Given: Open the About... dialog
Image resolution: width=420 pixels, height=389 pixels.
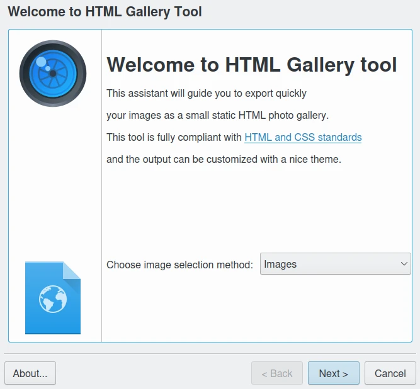Looking at the screenshot, I should (30, 373).
